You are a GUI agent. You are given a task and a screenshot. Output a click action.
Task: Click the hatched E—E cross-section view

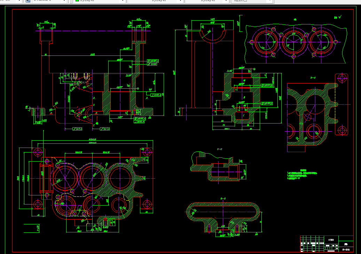point(215,167)
